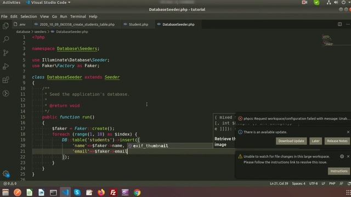
Task: Launch FileZilla from the dock
Action: click(x=113, y=192)
